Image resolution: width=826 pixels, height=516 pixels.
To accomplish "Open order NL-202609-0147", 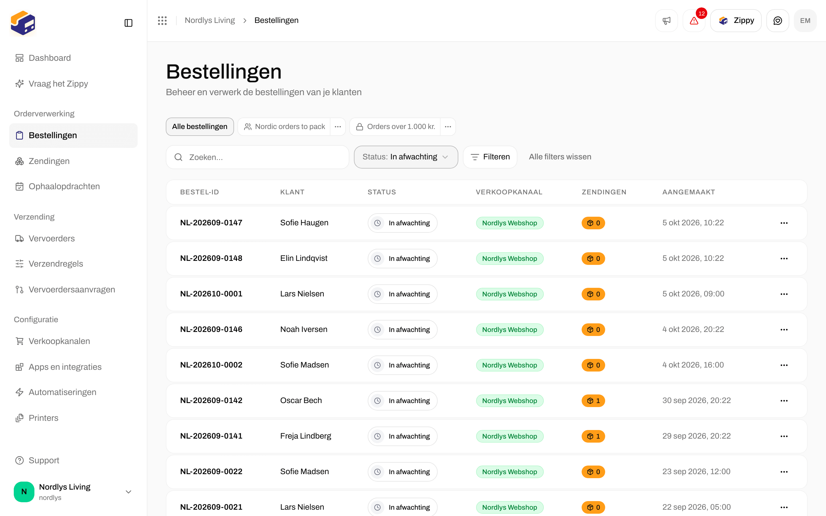I will (x=211, y=223).
